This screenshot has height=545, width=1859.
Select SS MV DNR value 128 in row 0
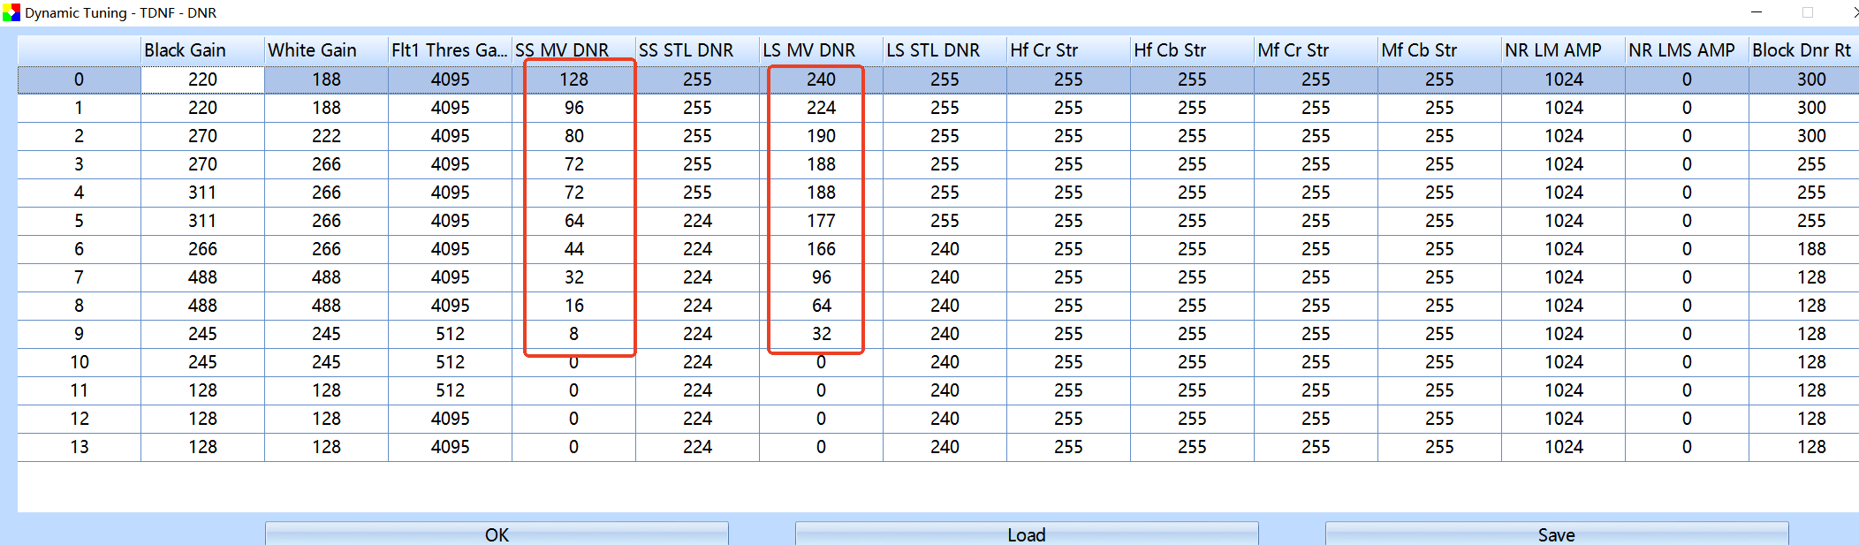point(573,79)
